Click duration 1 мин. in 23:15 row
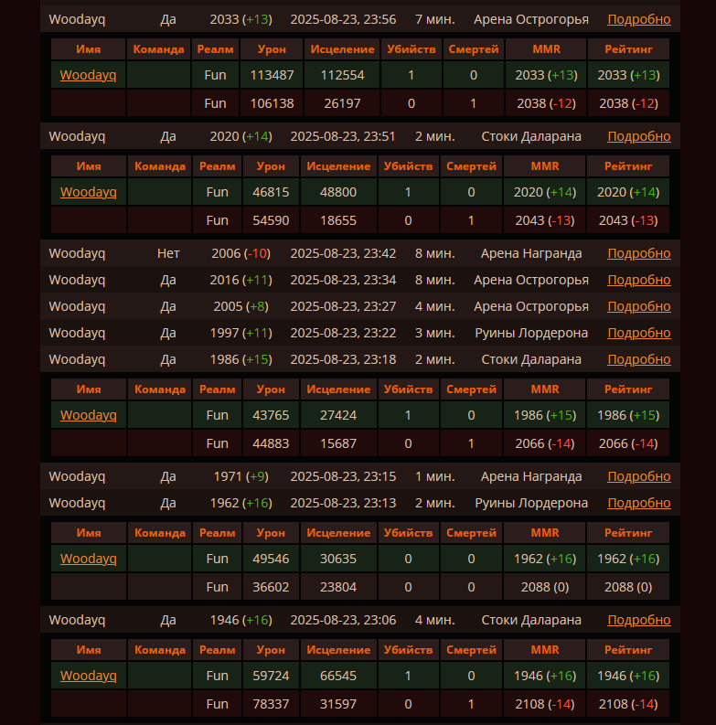Image resolution: width=716 pixels, height=725 pixels. pos(434,476)
